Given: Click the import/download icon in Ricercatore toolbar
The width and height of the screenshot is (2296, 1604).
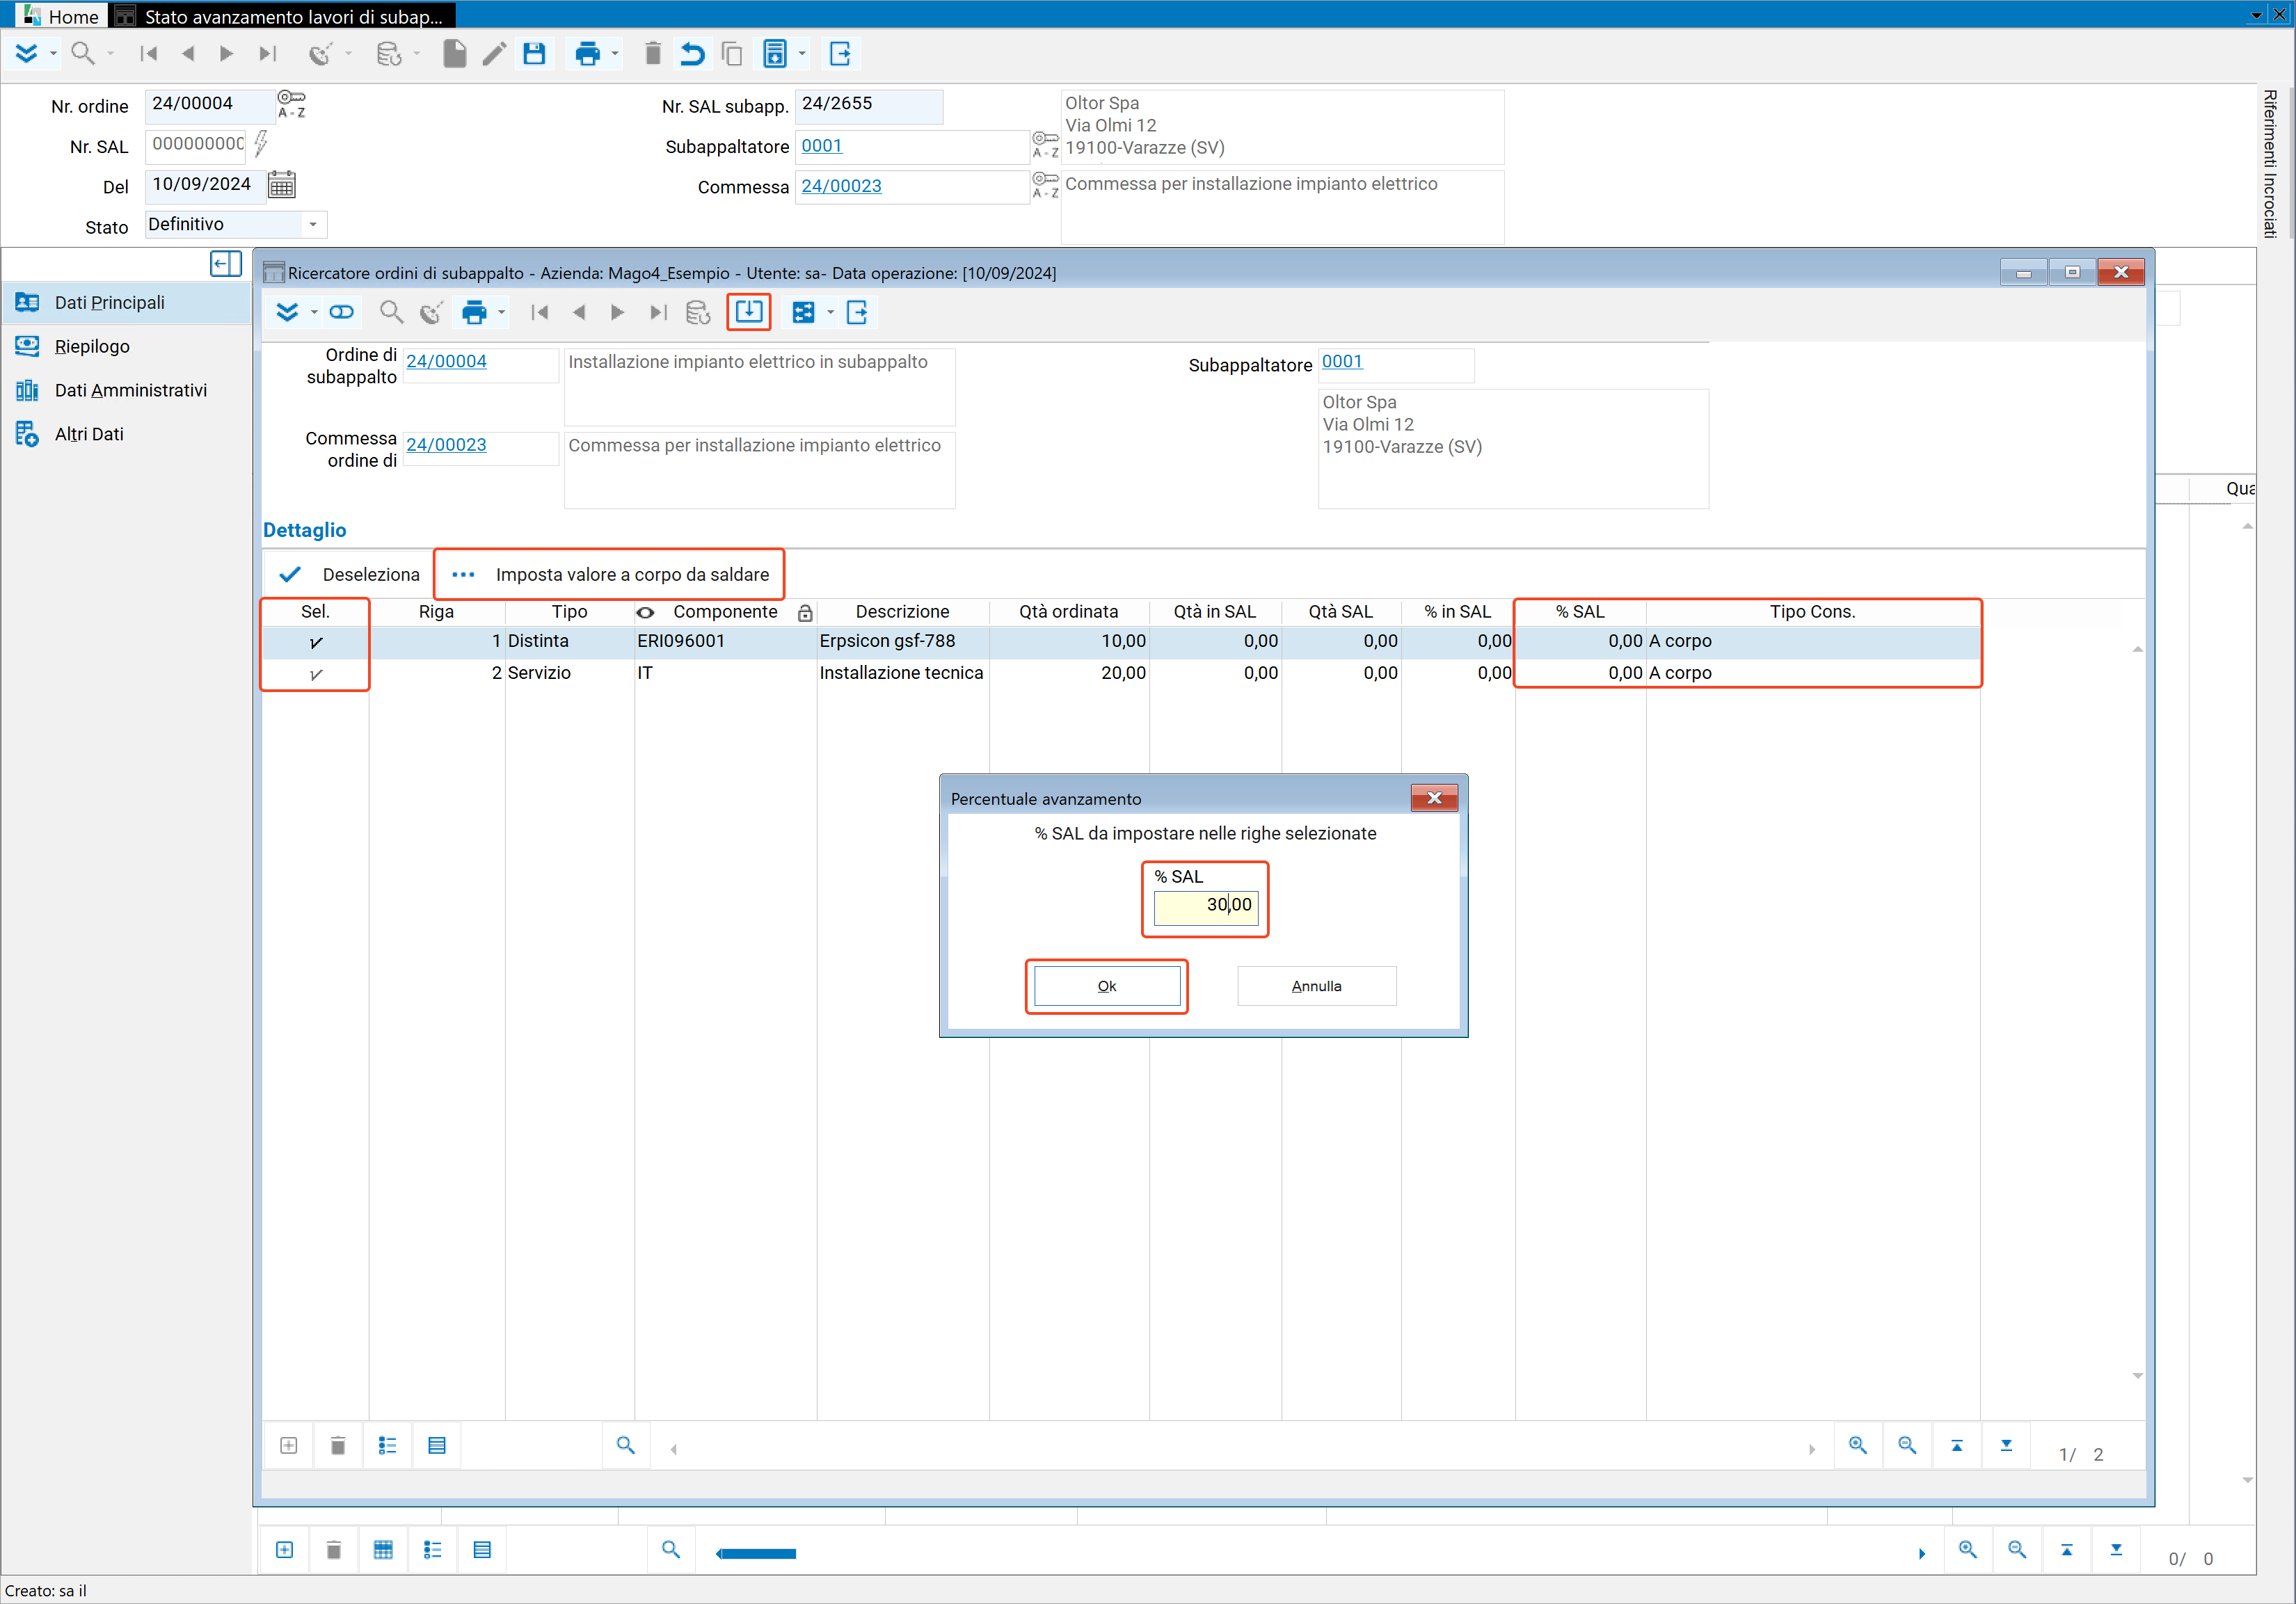Looking at the screenshot, I should click(x=749, y=312).
